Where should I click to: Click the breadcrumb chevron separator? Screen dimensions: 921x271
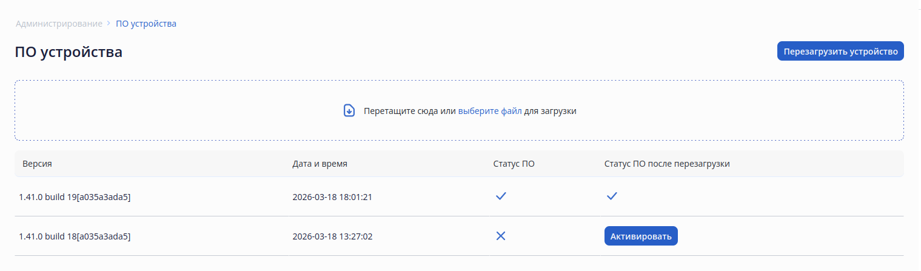[x=109, y=24]
